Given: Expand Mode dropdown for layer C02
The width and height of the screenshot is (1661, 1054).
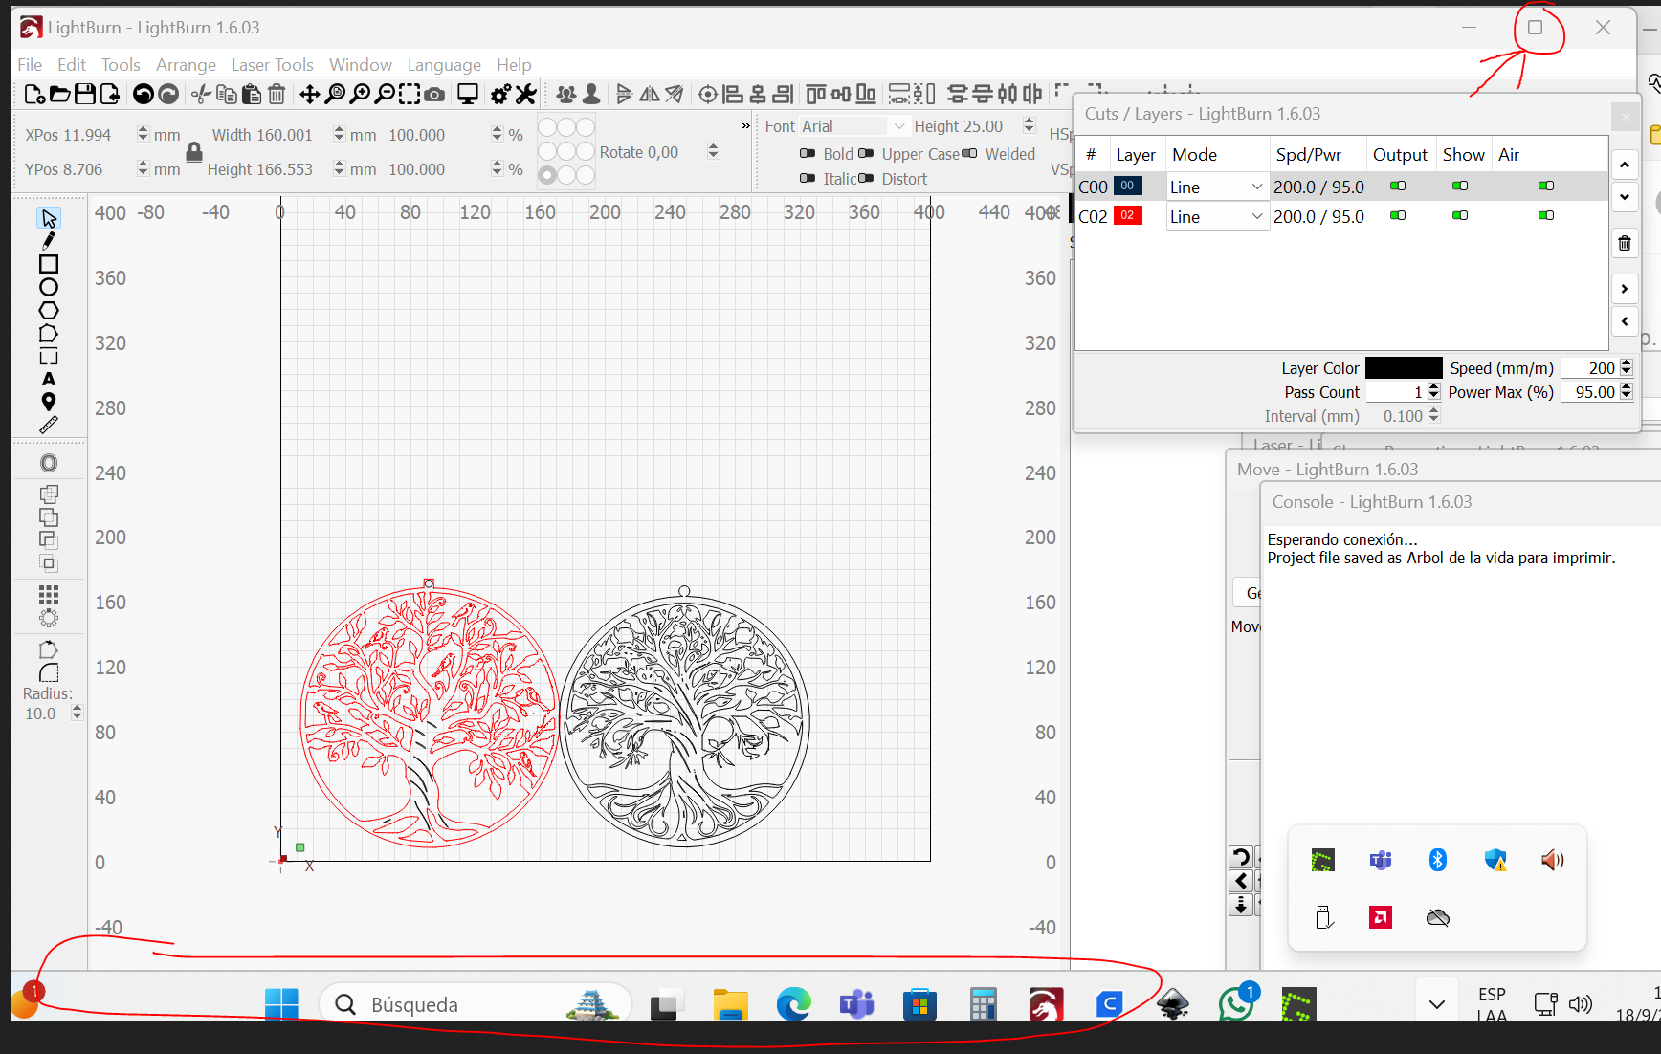Looking at the screenshot, I should pos(1216,217).
